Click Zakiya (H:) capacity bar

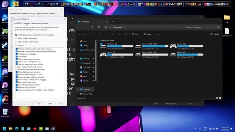click(x=190, y=55)
